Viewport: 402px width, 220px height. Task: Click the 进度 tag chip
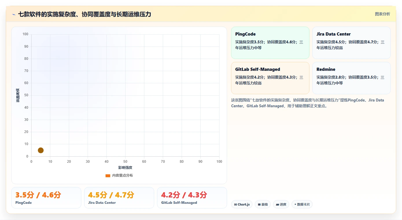click(x=281, y=204)
